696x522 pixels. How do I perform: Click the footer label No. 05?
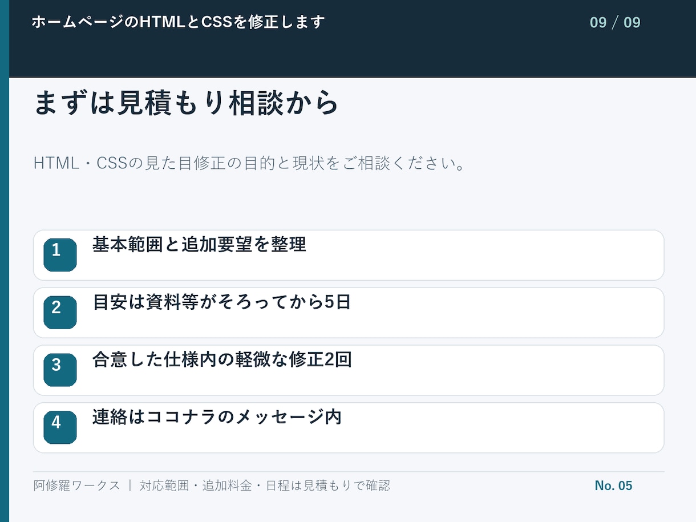click(613, 485)
